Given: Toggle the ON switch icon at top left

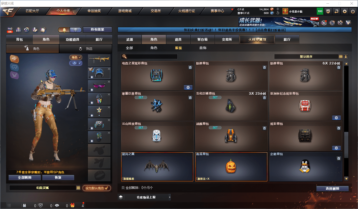Looking at the screenshot, I should (10, 30).
